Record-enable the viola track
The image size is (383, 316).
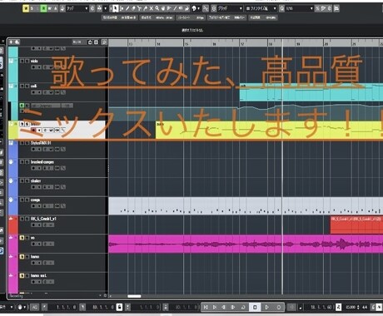pyautogui.click(x=33, y=67)
